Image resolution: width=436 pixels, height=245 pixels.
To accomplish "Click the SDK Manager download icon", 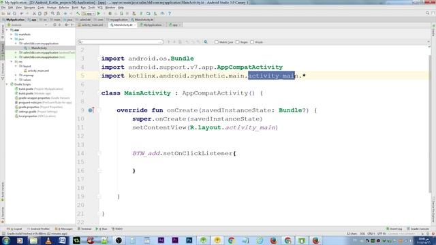I will point(155,14).
